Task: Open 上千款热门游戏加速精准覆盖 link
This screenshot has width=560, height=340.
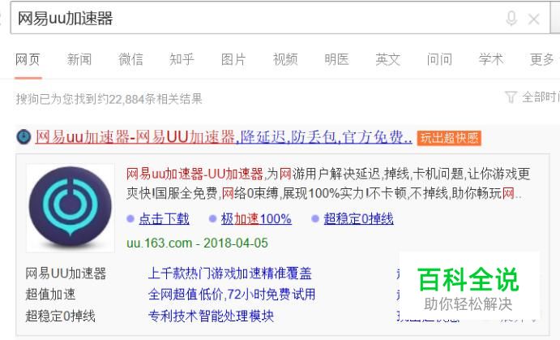Action: coord(229,273)
